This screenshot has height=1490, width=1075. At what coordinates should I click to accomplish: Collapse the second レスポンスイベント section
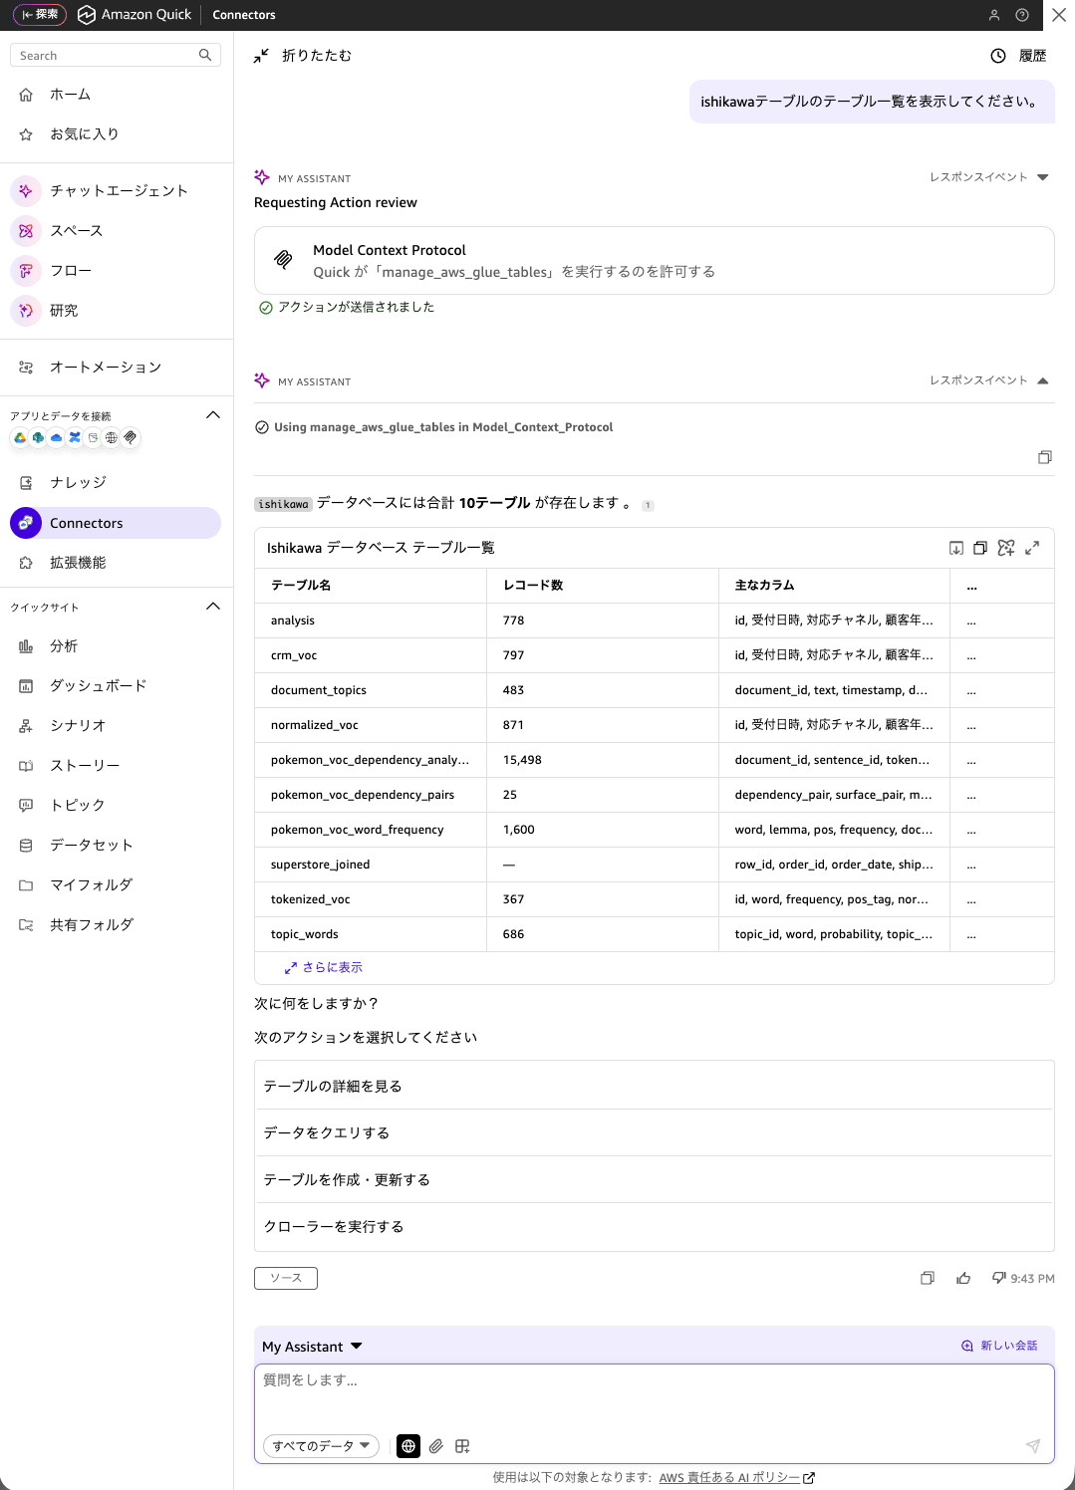(x=989, y=380)
